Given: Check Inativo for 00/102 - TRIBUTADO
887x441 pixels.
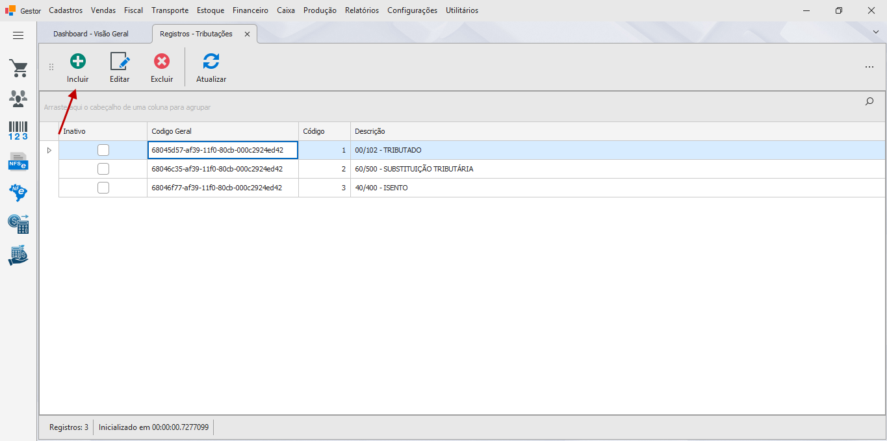Looking at the screenshot, I should [x=103, y=150].
